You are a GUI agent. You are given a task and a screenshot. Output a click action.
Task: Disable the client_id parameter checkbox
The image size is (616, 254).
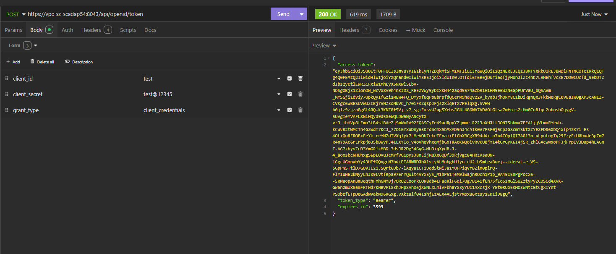pos(290,79)
